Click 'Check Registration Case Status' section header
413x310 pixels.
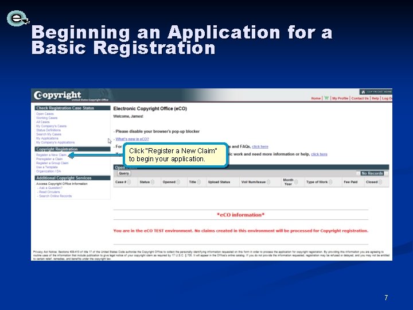72,108
